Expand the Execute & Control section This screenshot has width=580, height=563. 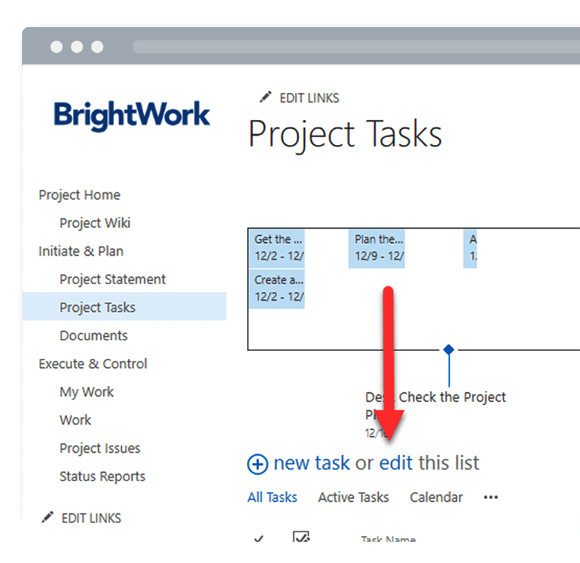pos(92,363)
